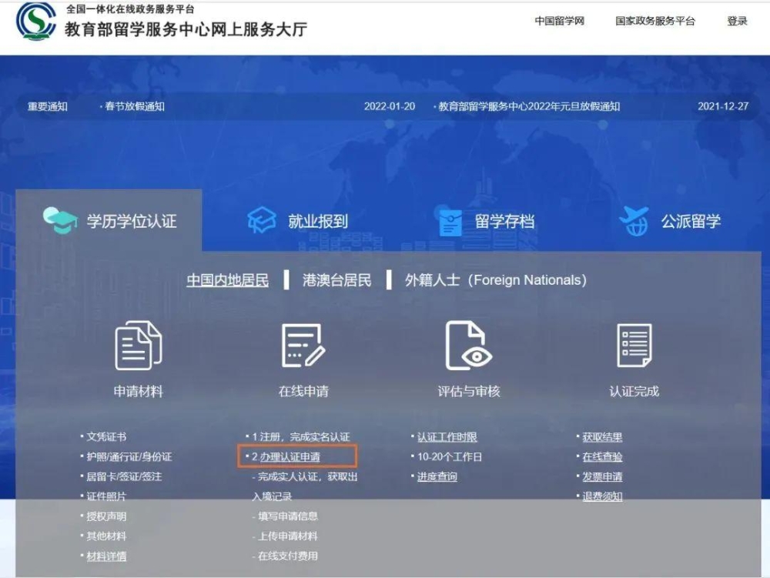This screenshot has height=578, width=770.
Task: Click the 公派留学 airplane globe icon
Action: (x=634, y=221)
